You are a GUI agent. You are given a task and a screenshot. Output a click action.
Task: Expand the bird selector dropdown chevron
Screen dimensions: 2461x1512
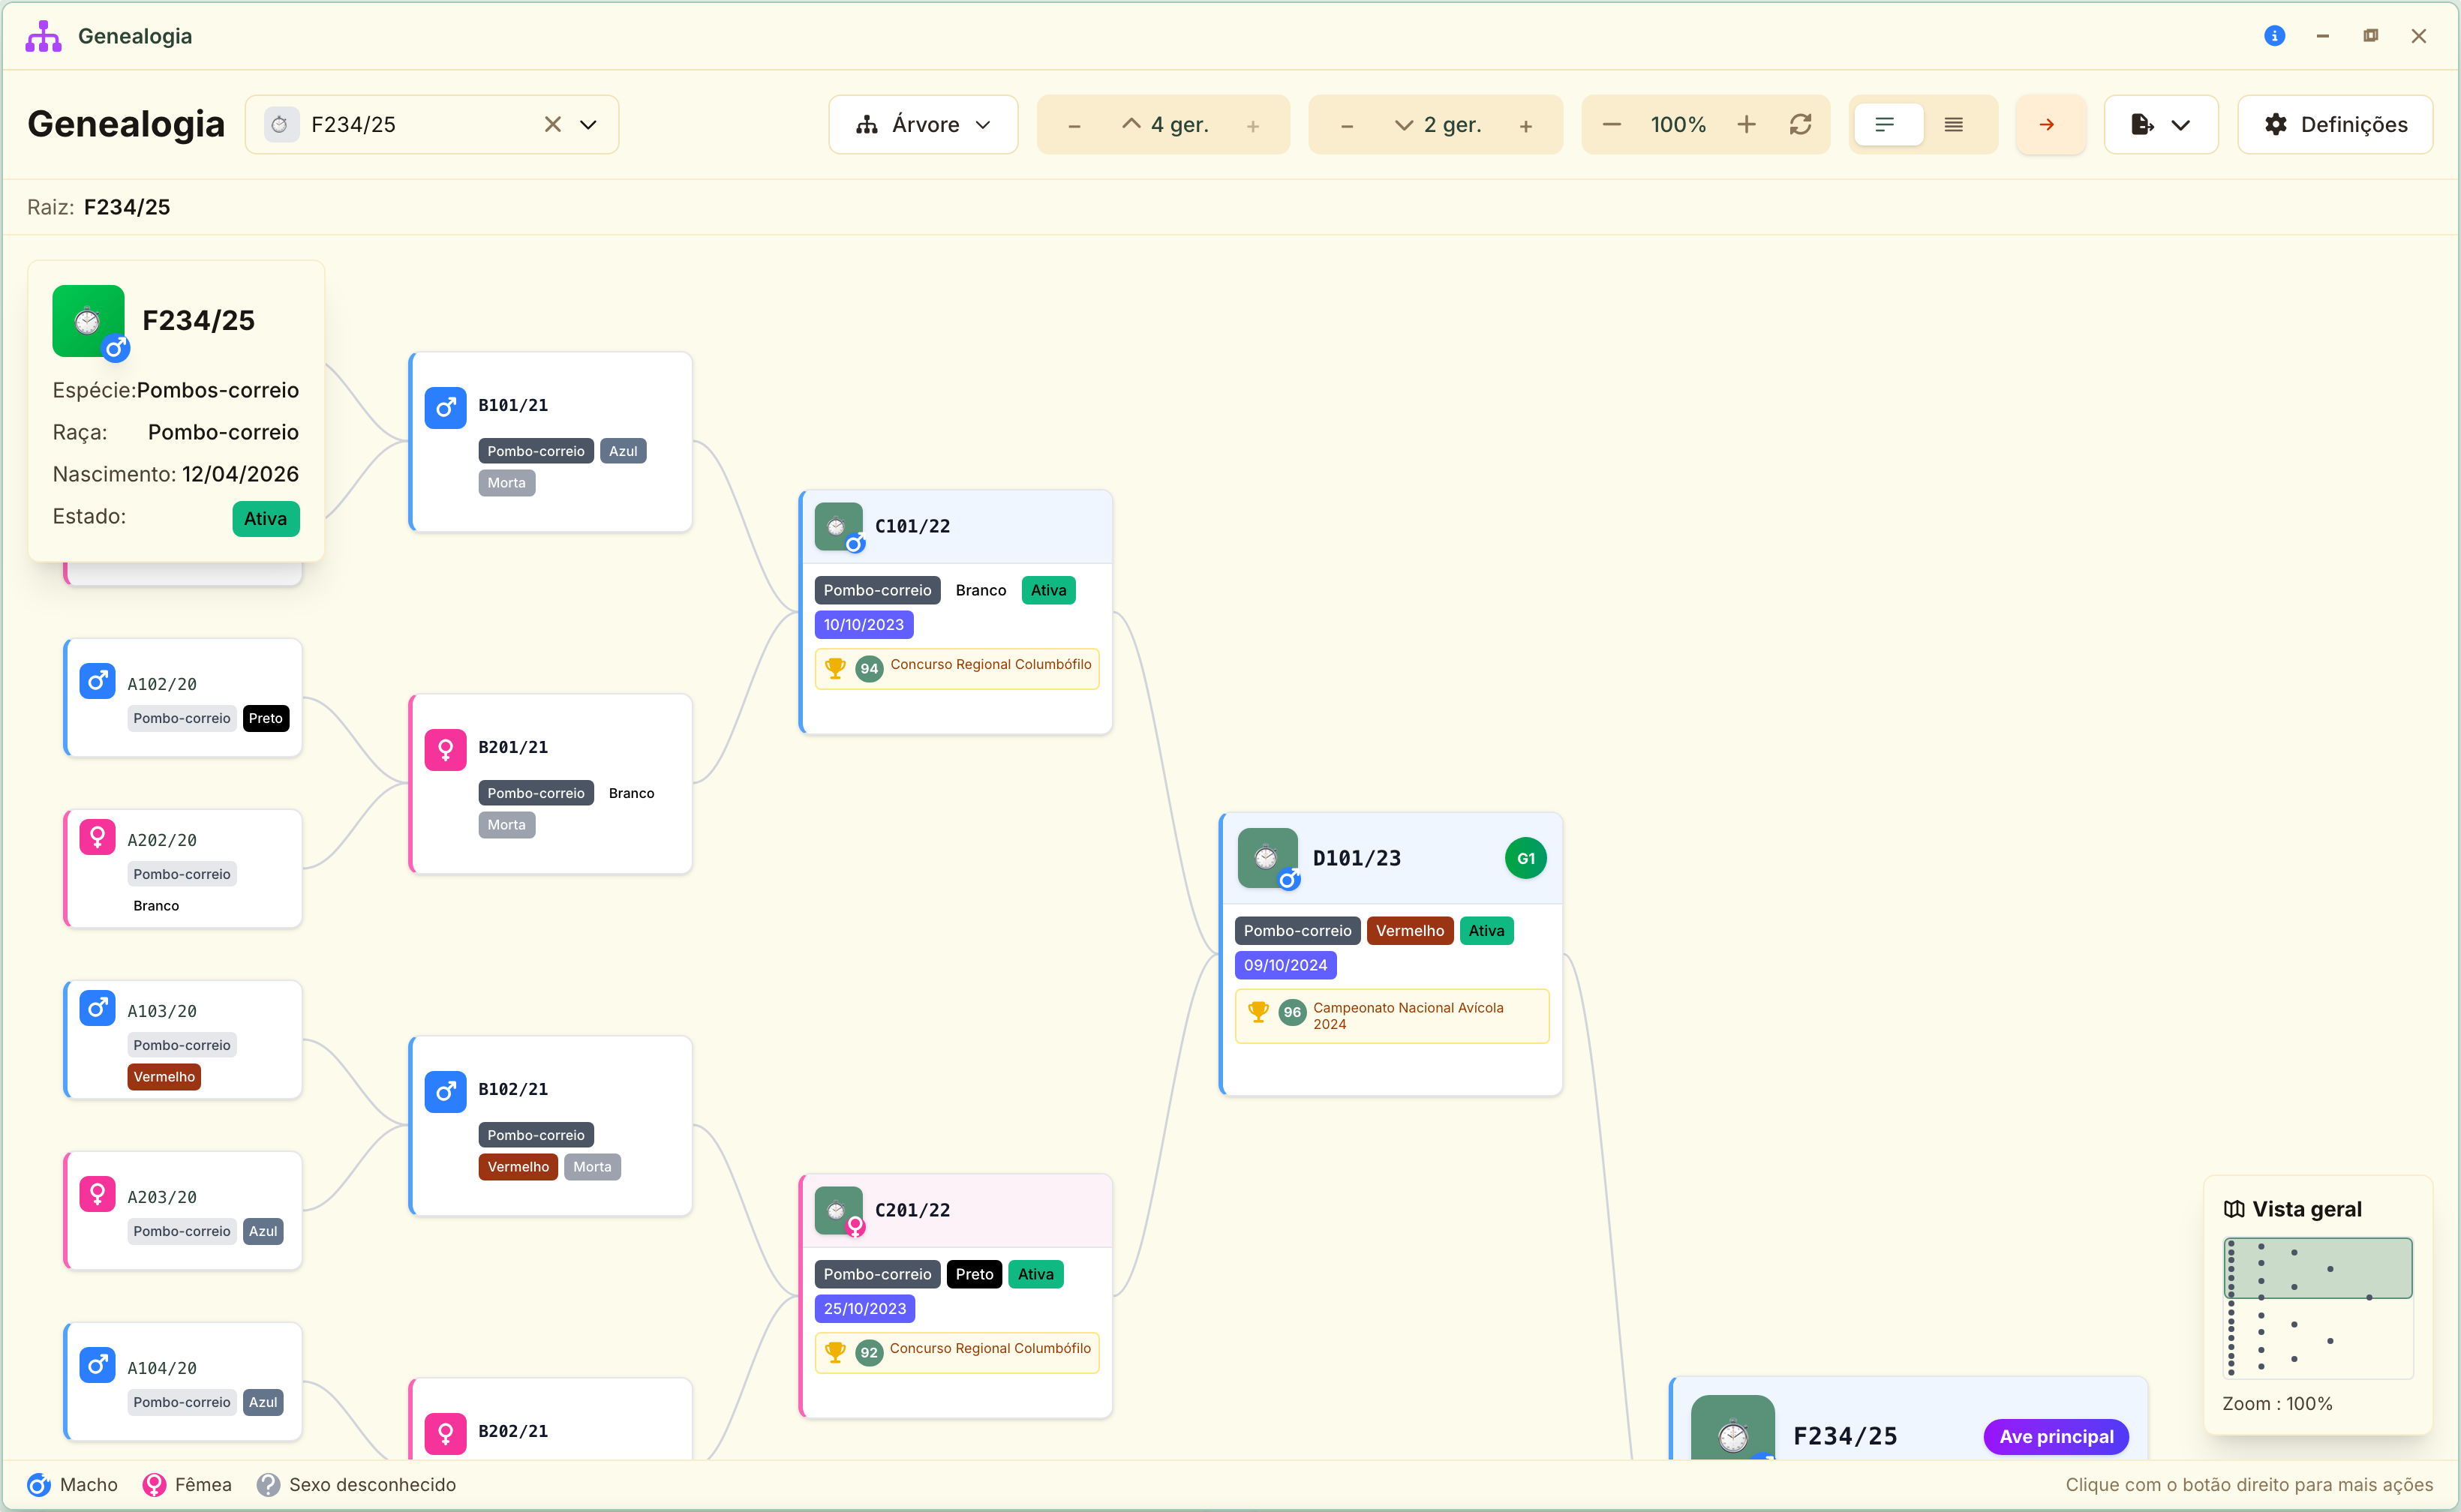588,124
